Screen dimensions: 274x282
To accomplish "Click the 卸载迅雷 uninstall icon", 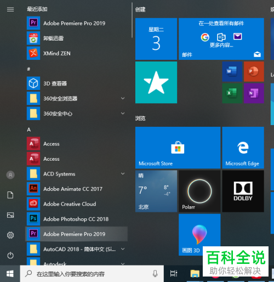I will click(33, 38).
